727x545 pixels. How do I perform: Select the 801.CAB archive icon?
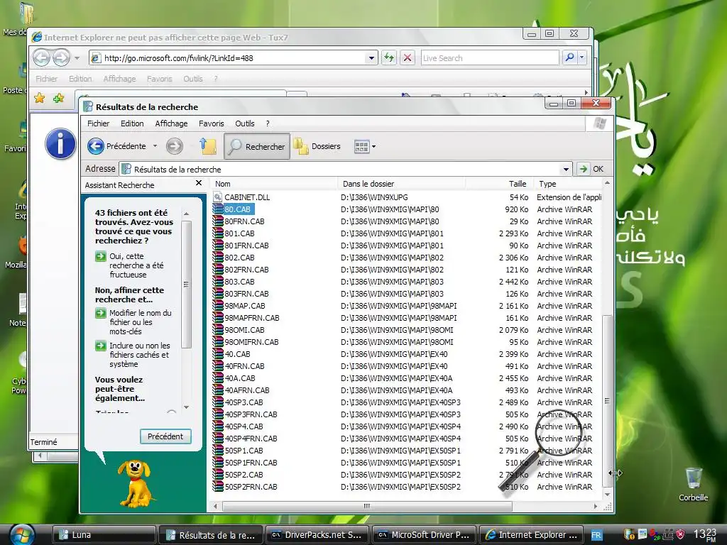pyautogui.click(x=218, y=233)
